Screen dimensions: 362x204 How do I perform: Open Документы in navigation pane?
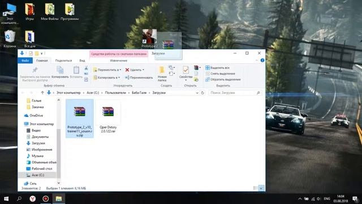click(37, 137)
